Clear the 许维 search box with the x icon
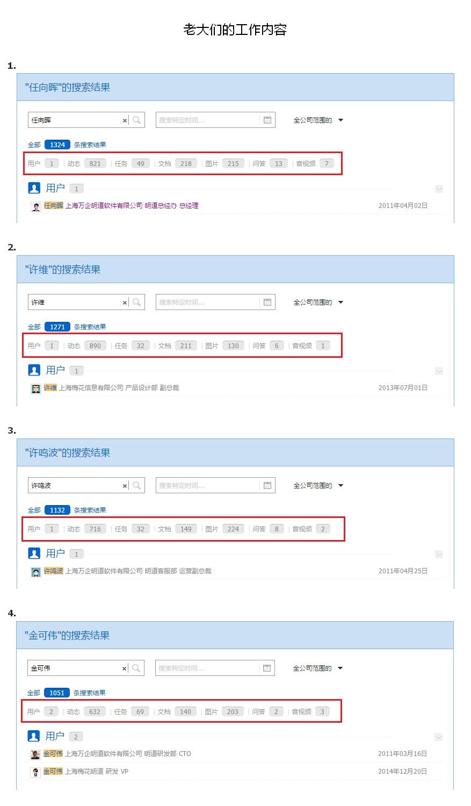471x806 pixels. [x=125, y=303]
